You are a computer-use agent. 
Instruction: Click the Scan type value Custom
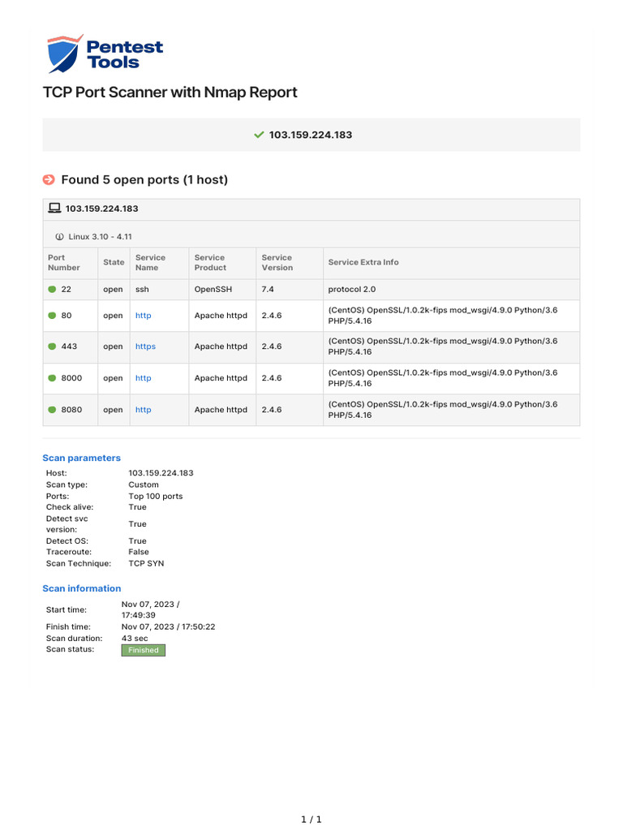[x=144, y=484]
